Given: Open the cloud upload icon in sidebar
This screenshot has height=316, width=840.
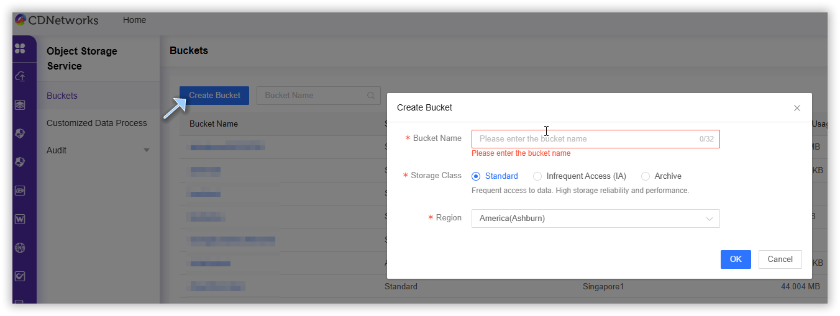Looking at the screenshot, I should (x=20, y=76).
